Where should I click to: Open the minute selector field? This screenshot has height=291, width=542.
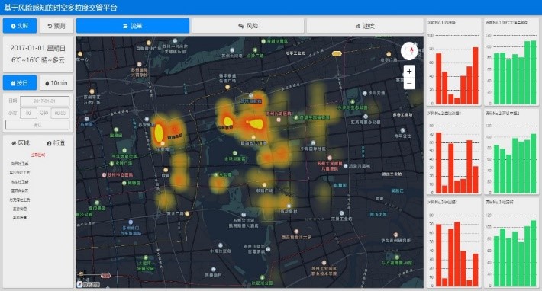[x=60, y=113]
